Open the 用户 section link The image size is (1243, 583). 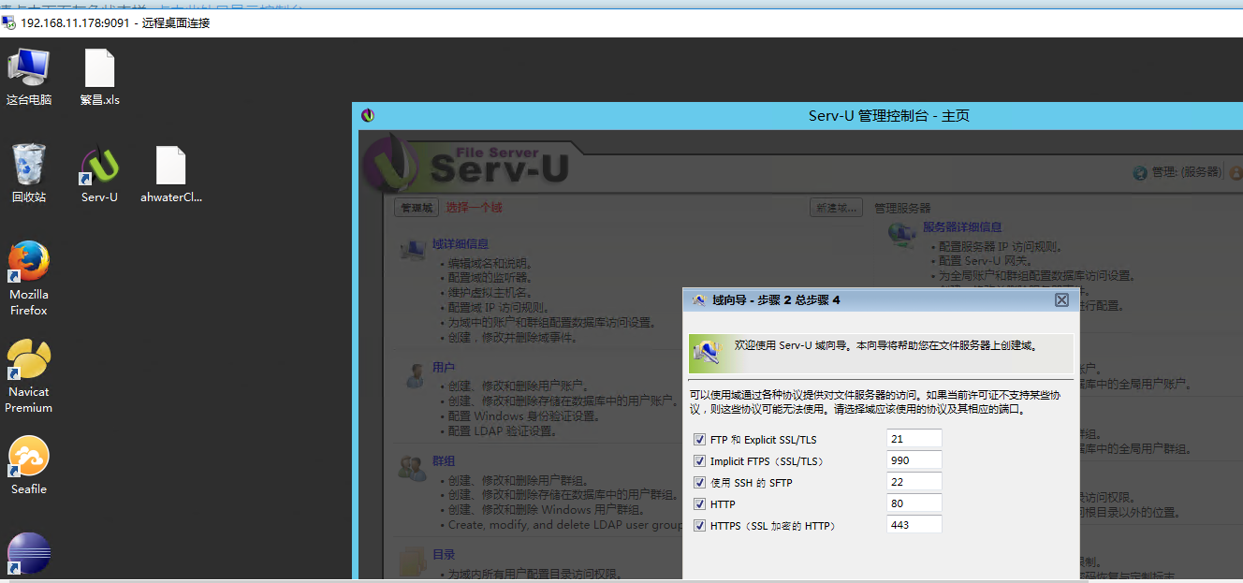pos(444,368)
